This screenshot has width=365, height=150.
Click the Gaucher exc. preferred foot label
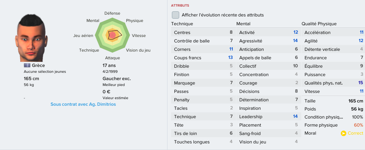coord(117,79)
